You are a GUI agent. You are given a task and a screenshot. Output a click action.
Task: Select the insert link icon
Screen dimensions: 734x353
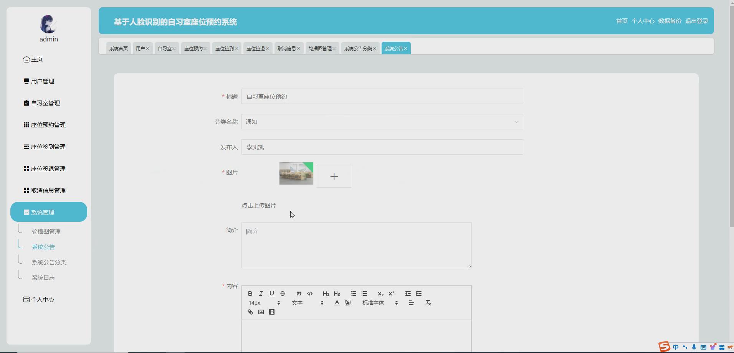250,312
